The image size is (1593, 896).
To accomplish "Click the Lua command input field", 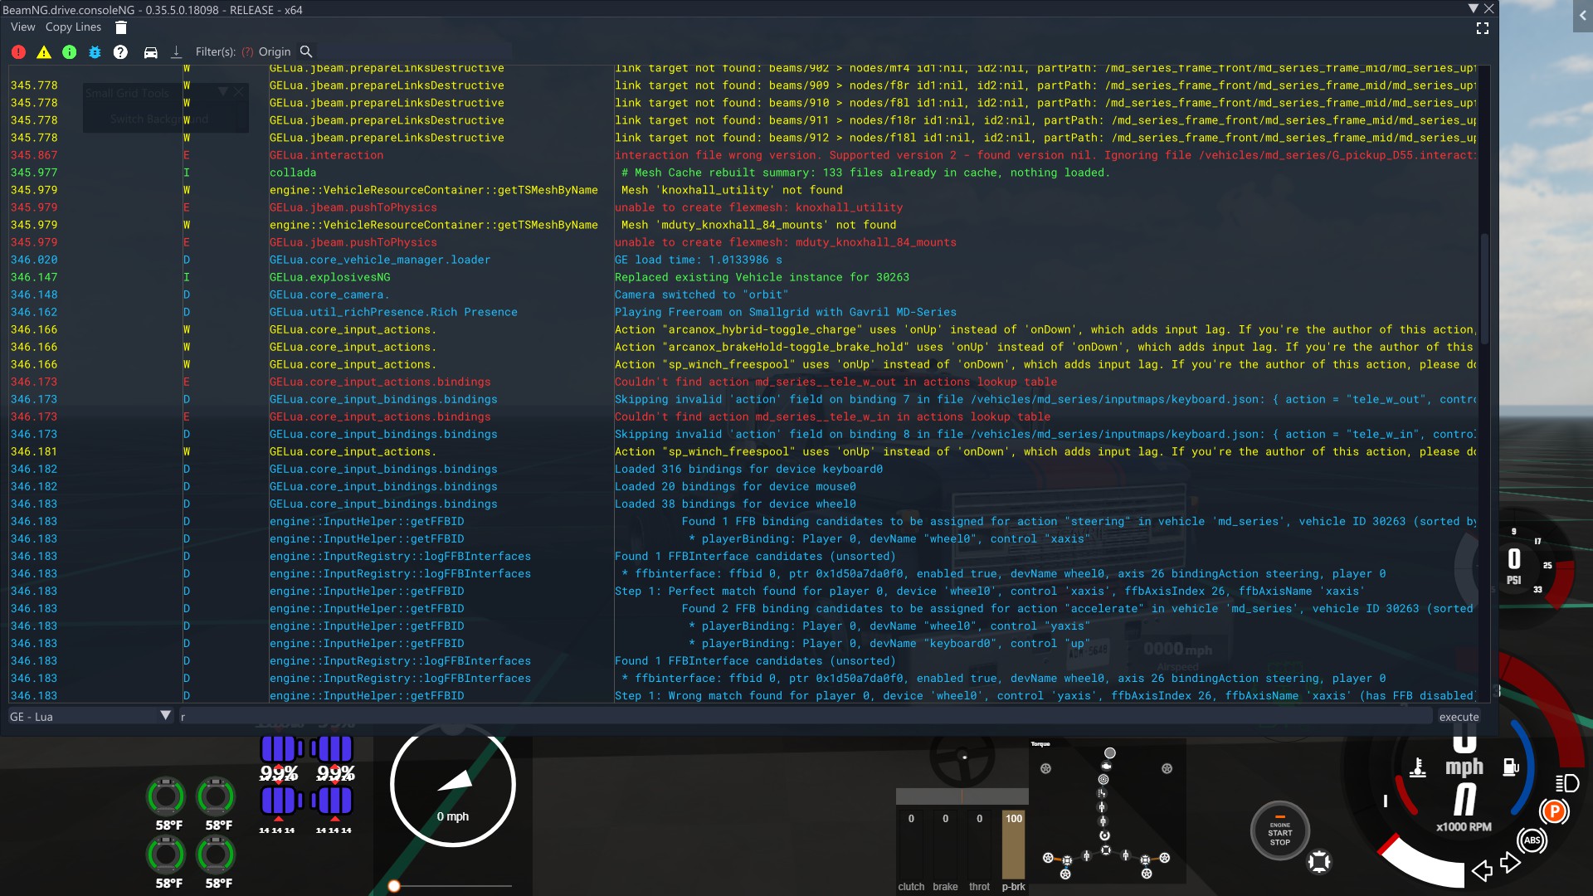I will pos(805,717).
